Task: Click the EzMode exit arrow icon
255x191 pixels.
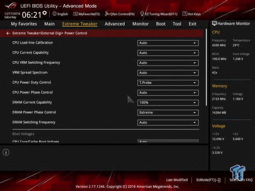Action: click(218, 180)
